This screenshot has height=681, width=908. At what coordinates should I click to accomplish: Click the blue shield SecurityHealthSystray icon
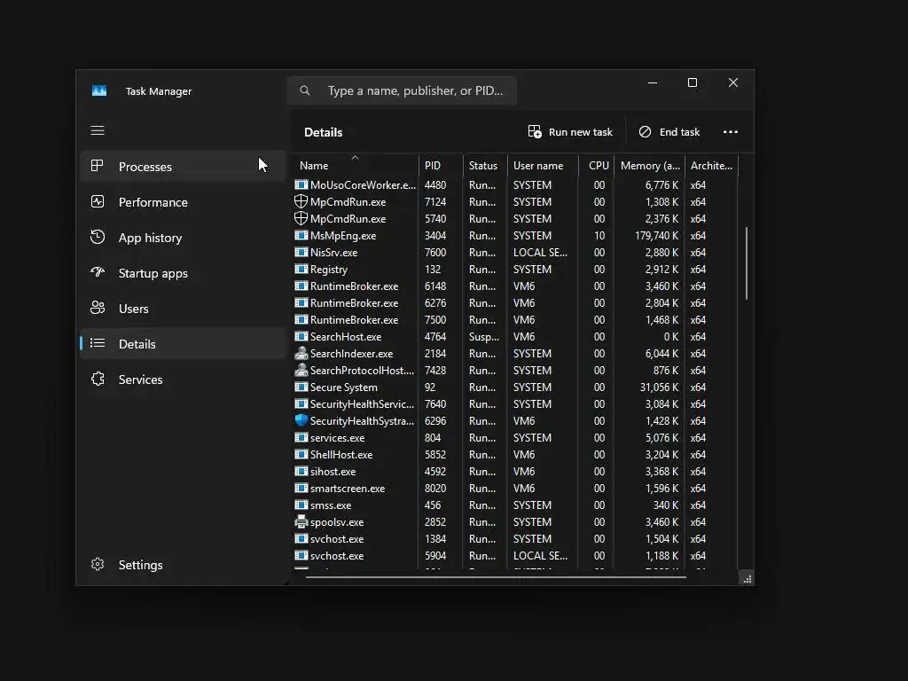tap(301, 420)
